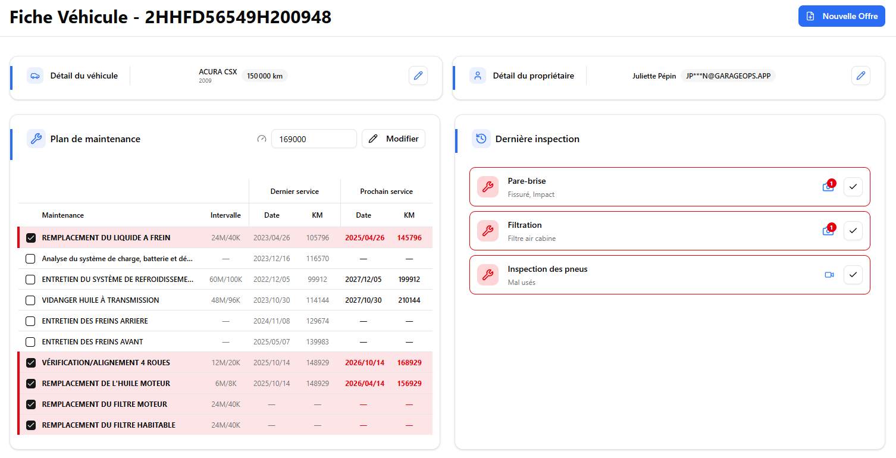Screen dimensions: 896x458
Task: Click the wrench icon beside Plan de maintenance
Action: pos(36,139)
